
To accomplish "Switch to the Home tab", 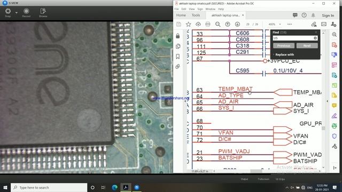I will pyautogui.click(x=181, y=15).
